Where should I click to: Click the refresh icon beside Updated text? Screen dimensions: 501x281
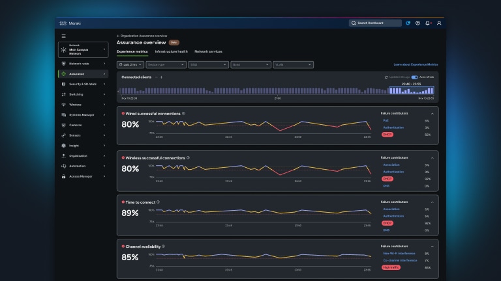point(386,77)
